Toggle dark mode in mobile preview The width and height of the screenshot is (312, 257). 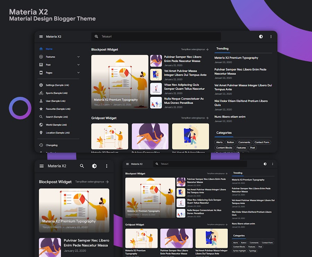(x=94, y=166)
